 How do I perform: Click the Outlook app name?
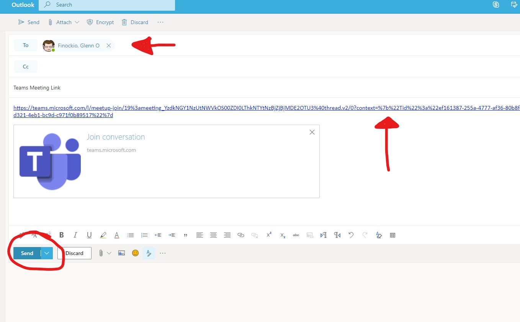click(x=23, y=5)
